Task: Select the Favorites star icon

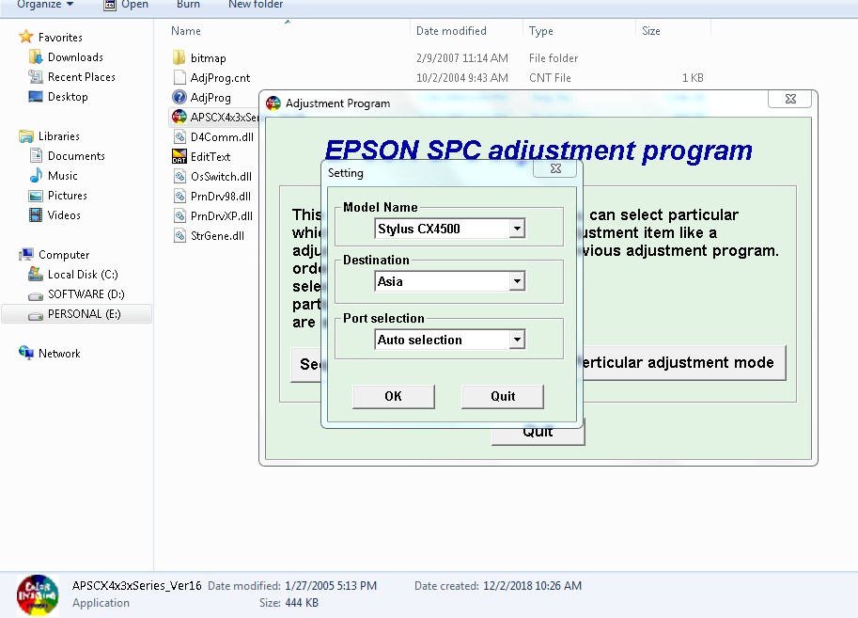Action: pos(26,38)
